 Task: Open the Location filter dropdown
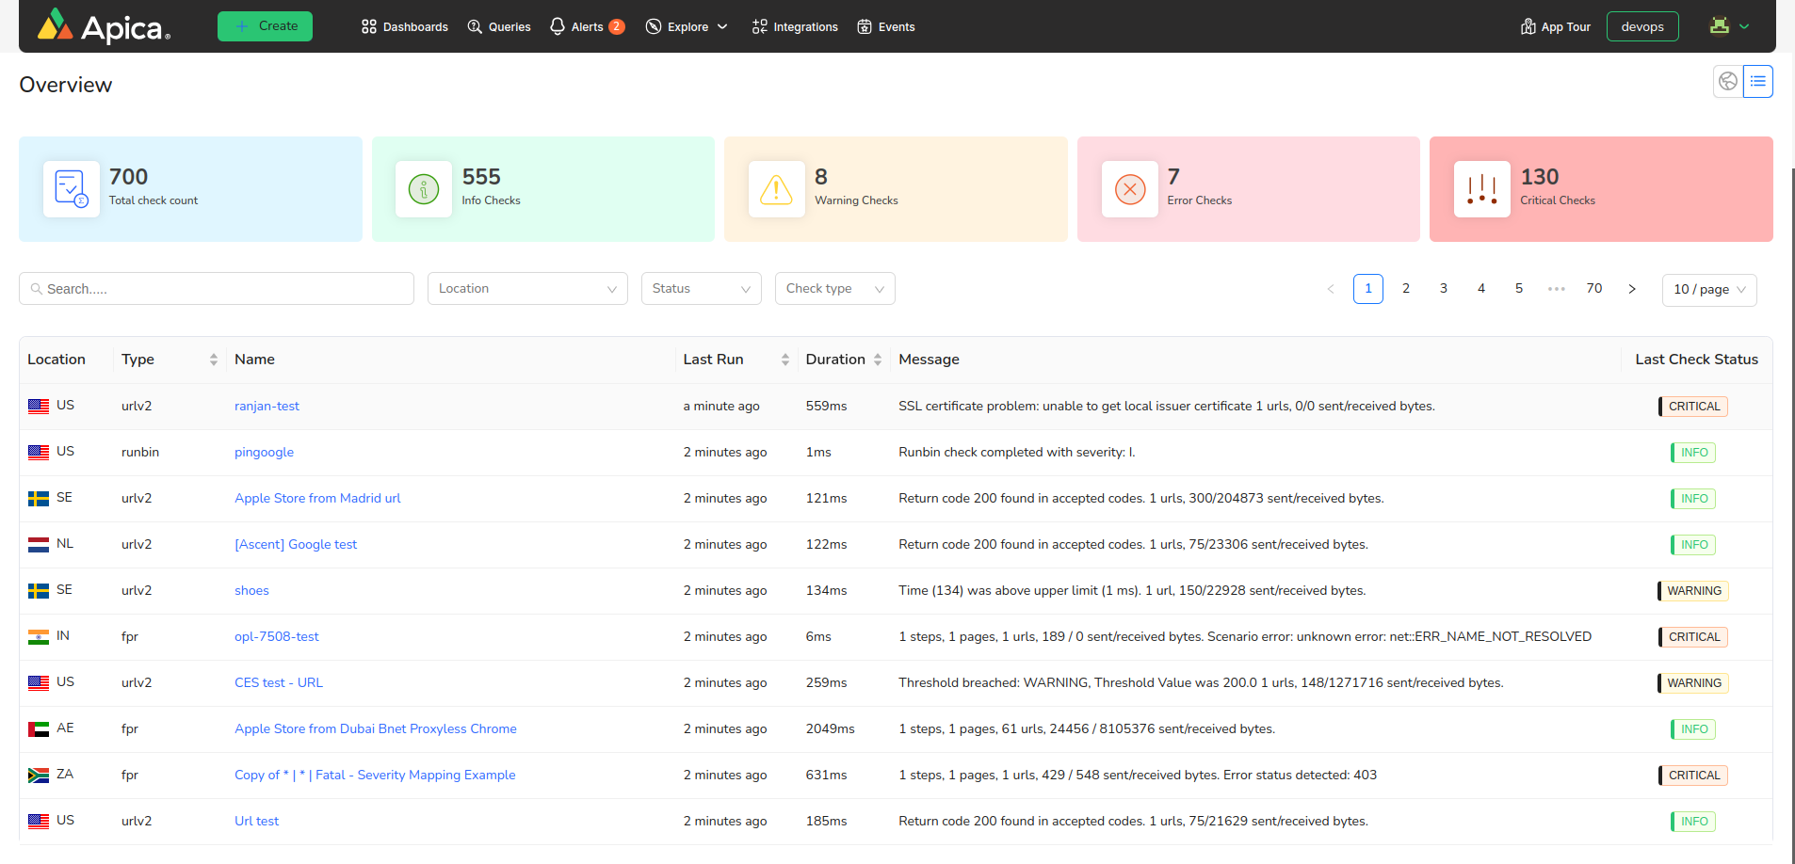pos(527,289)
